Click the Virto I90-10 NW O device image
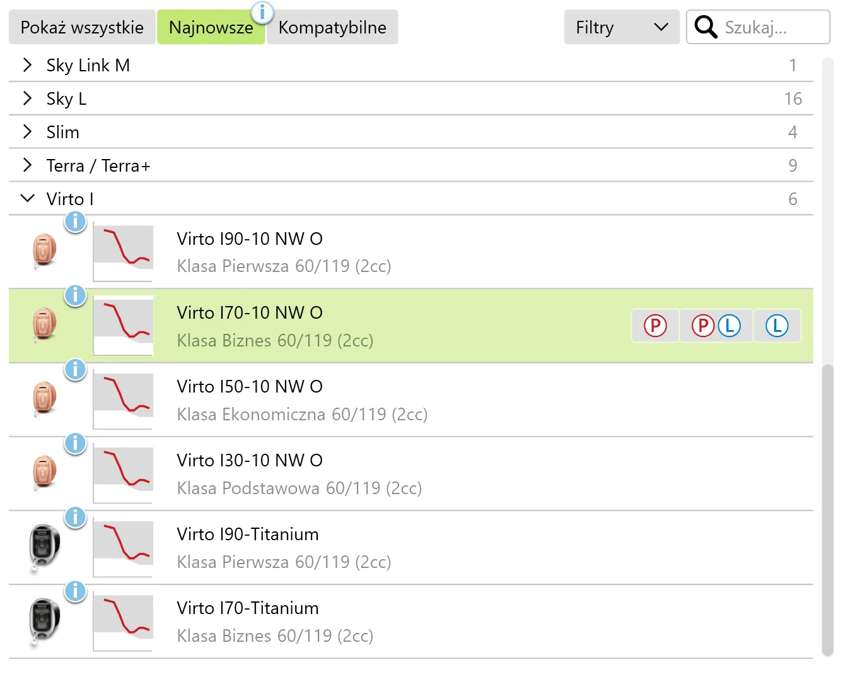Viewport: 843px width, 674px height. click(44, 251)
